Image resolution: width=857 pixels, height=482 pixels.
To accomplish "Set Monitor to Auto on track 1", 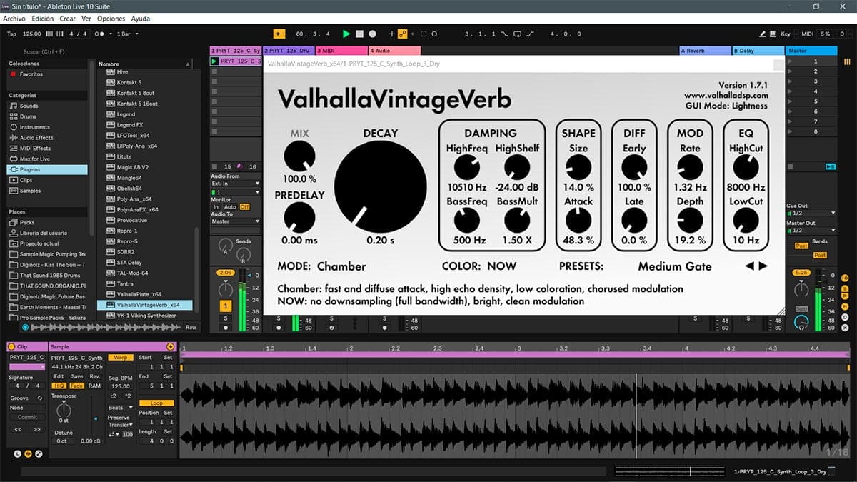I will 230,207.
